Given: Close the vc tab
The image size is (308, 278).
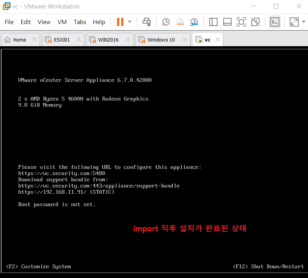Looking at the screenshot, I should [218, 40].
